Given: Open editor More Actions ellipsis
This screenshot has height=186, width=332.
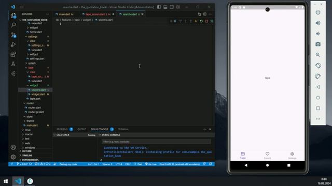Looking at the screenshot, I should pos(210,14).
